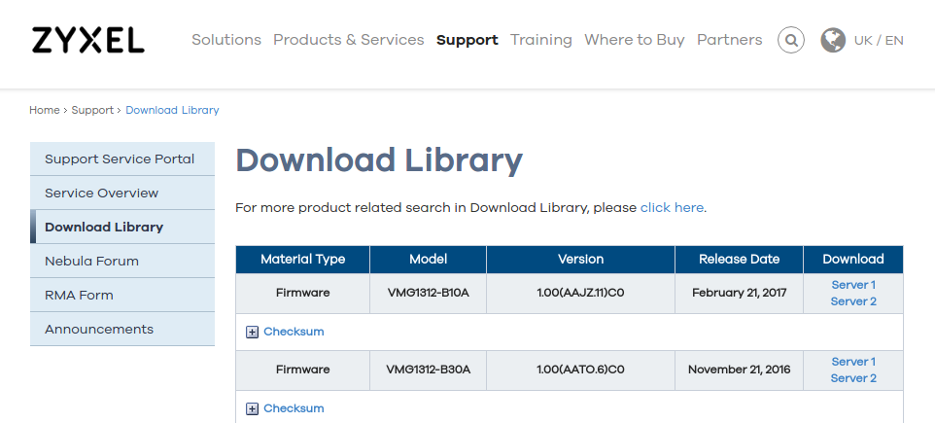Click the Download column header
Image resolution: width=935 pixels, height=423 pixels.
pos(853,260)
